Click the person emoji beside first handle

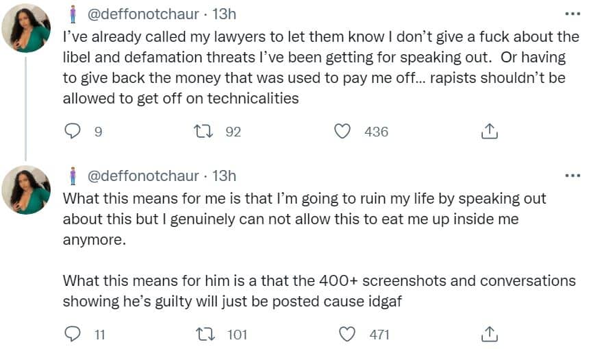pyautogui.click(x=73, y=14)
